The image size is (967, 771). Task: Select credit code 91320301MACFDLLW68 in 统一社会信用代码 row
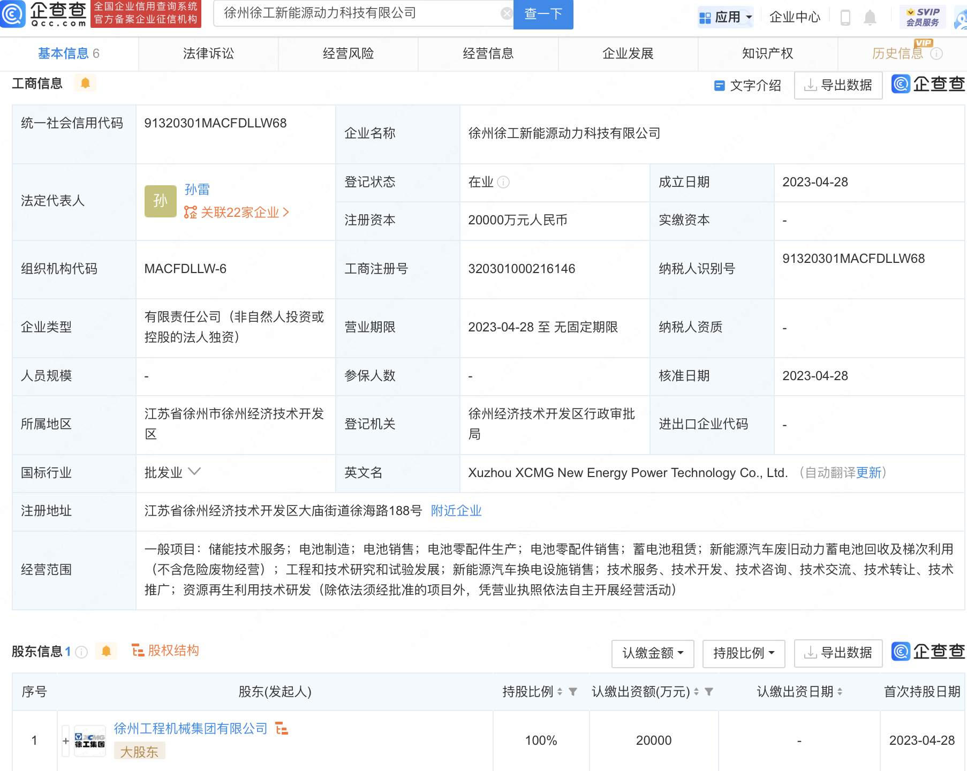215,123
